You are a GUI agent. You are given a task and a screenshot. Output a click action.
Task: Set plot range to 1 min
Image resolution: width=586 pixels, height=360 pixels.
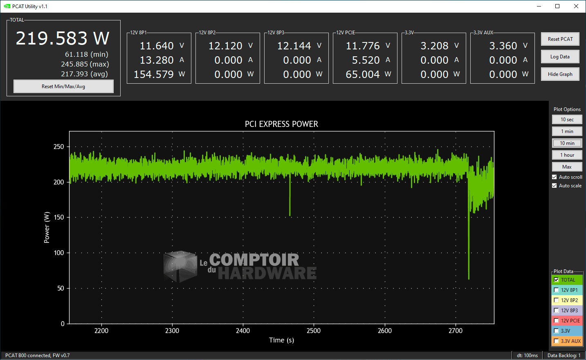click(x=567, y=131)
